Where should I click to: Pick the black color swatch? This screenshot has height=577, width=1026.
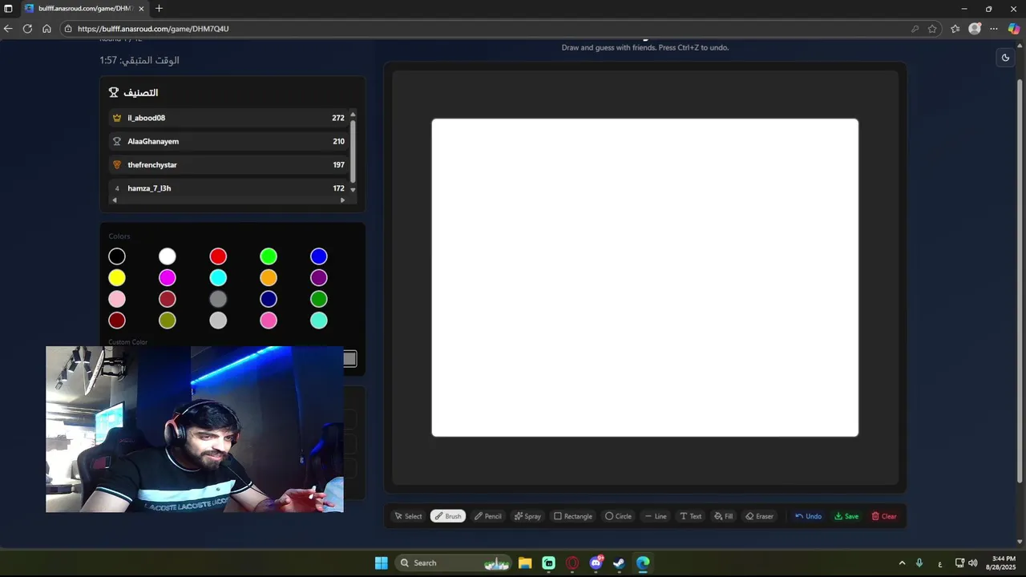[117, 256]
